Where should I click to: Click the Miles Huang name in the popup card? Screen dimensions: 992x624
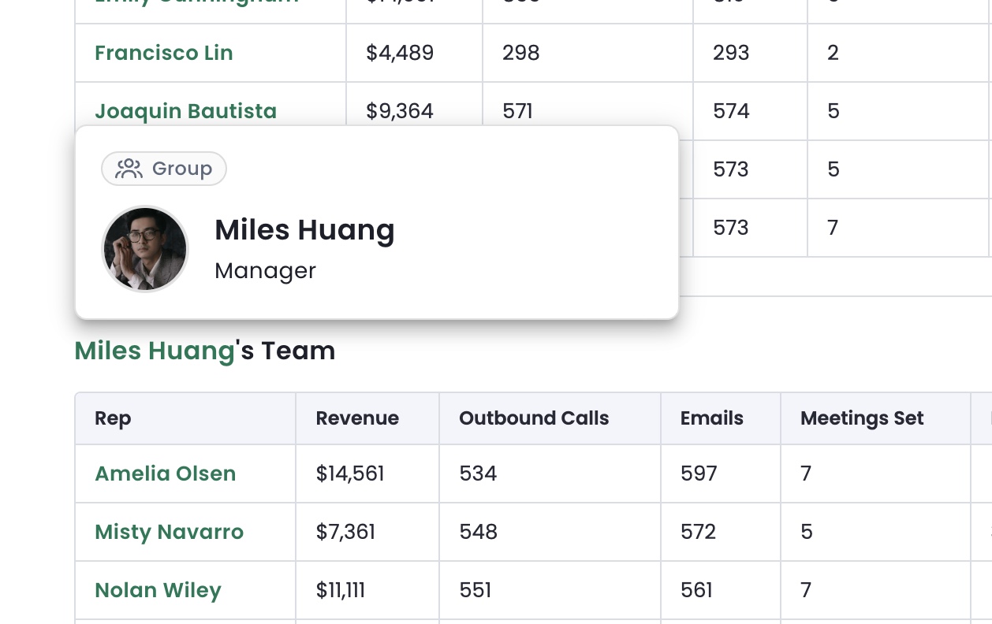304,230
